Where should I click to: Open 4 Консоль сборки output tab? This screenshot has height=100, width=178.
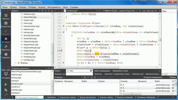(x=105, y=97)
